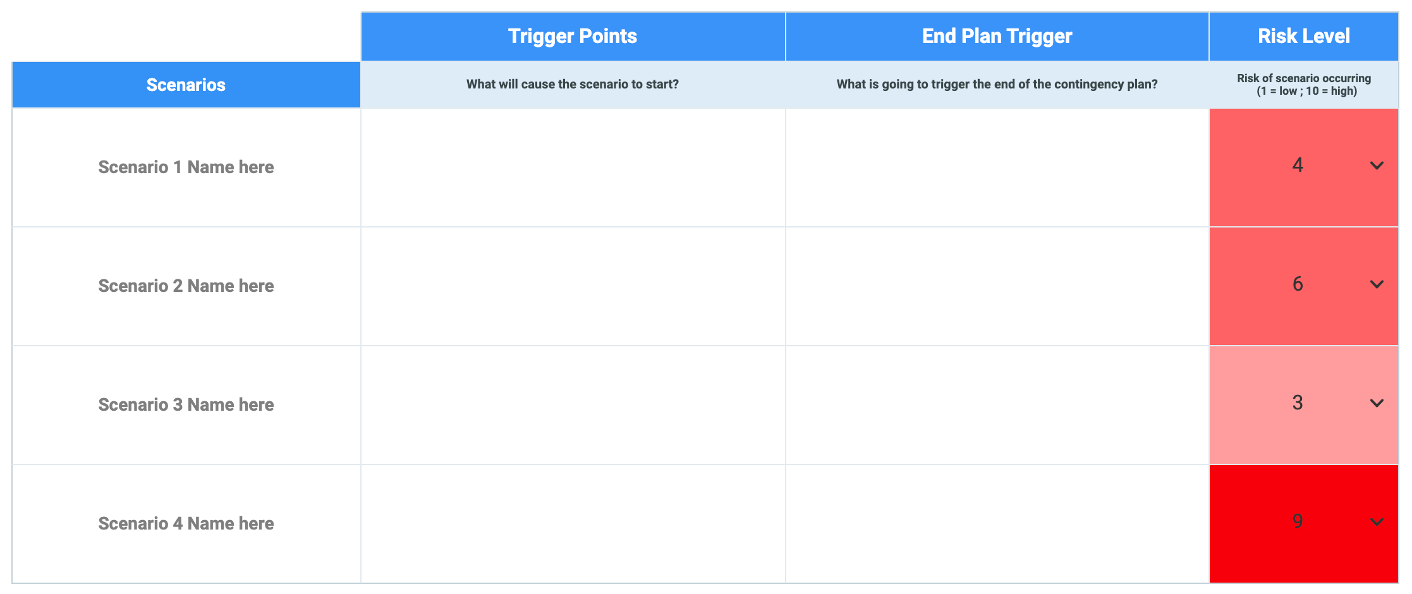Select the Scenarios header cell

point(186,85)
